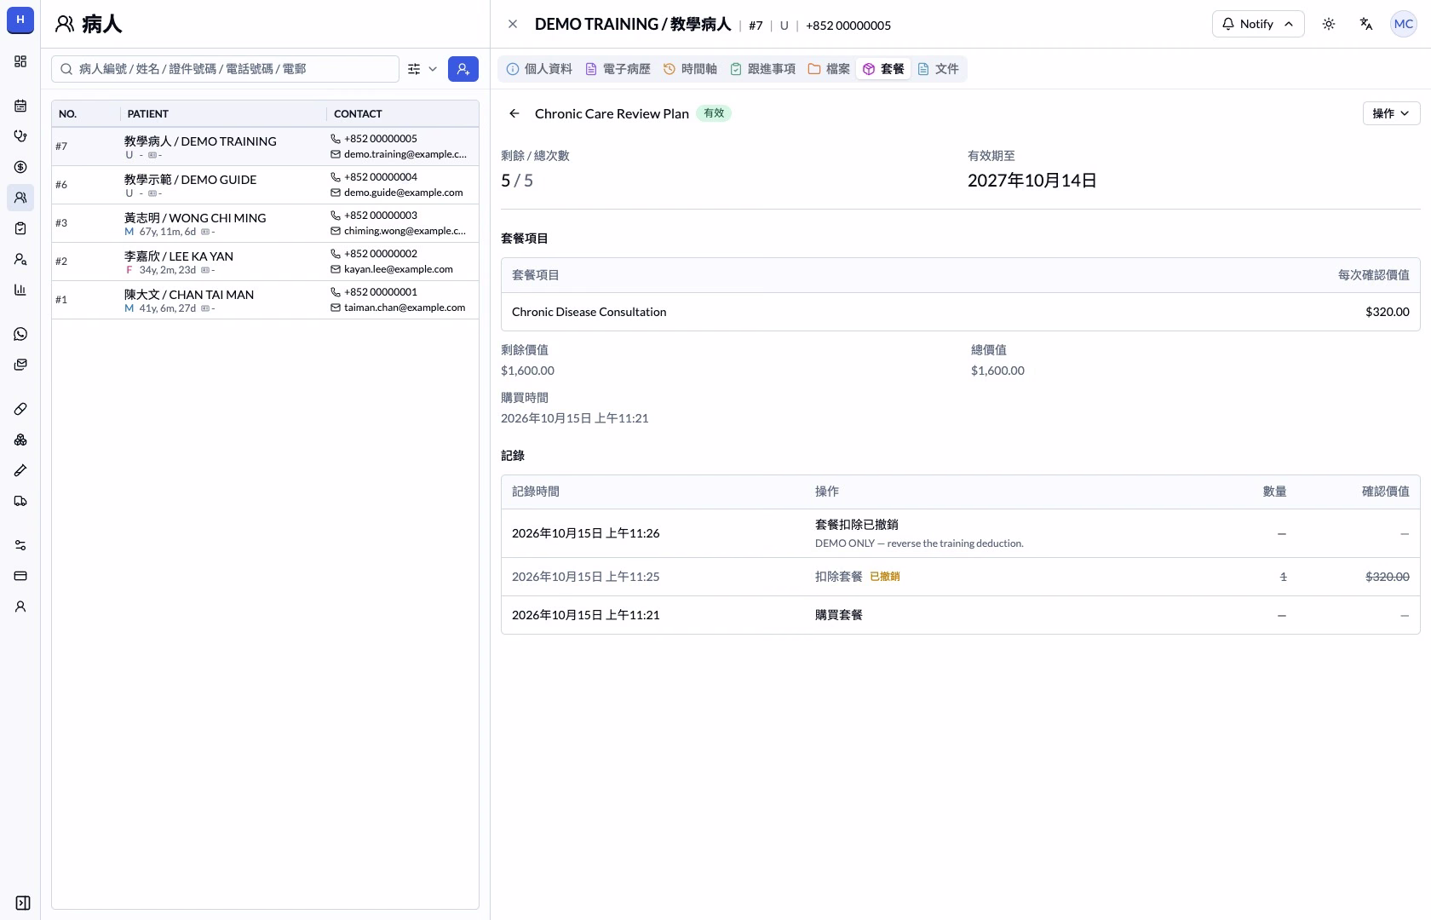Click the add new patient button
1431x920 pixels.
click(463, 69)
